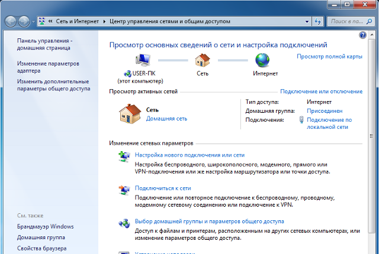The width and height of the screenshot is (379, 254).
Task: Click the USER-ПК computer icon in network map
Action: 143,60
